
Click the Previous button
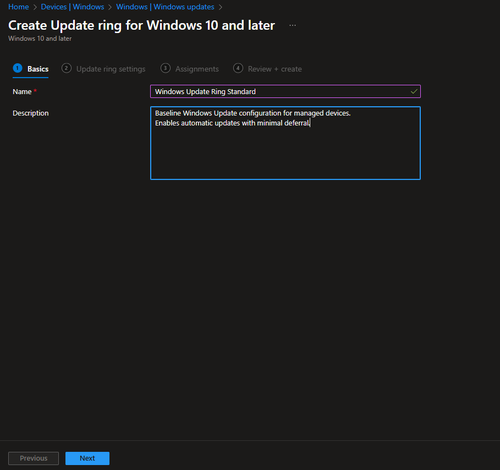click(34, 458)
